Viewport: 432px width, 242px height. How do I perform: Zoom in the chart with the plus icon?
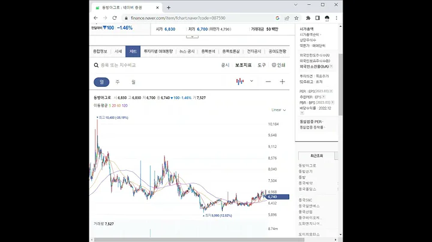coord(282,81)
